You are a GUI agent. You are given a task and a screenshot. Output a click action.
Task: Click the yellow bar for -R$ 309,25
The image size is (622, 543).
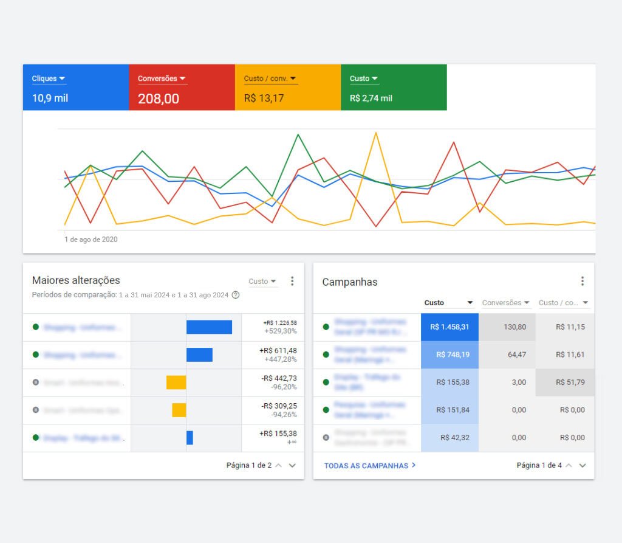point(179,410)
